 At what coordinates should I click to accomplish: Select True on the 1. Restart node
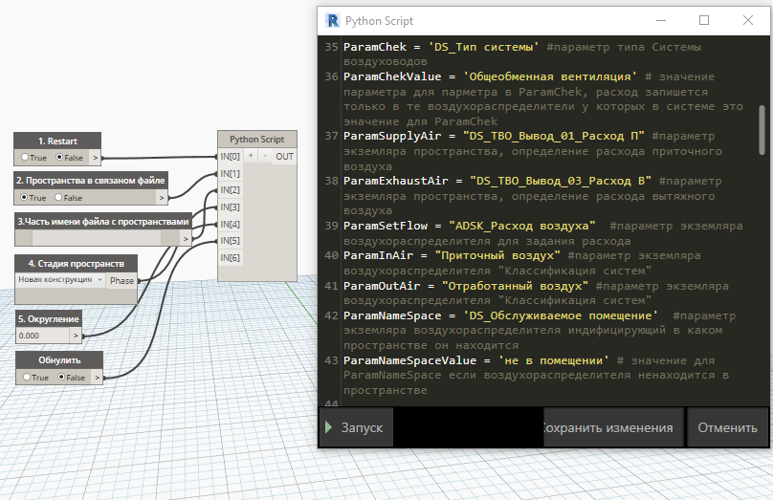tap(25, 158)
